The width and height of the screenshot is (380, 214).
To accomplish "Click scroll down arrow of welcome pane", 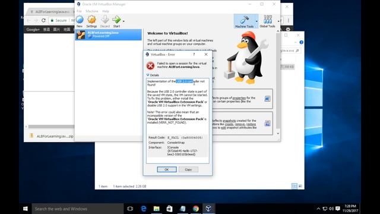I will (278, 133).
